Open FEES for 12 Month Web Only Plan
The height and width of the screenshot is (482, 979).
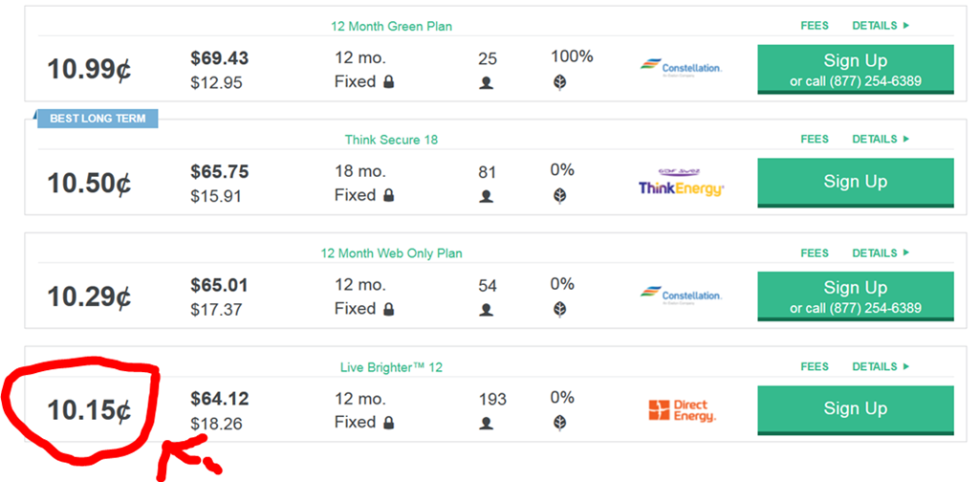point(815,253)
